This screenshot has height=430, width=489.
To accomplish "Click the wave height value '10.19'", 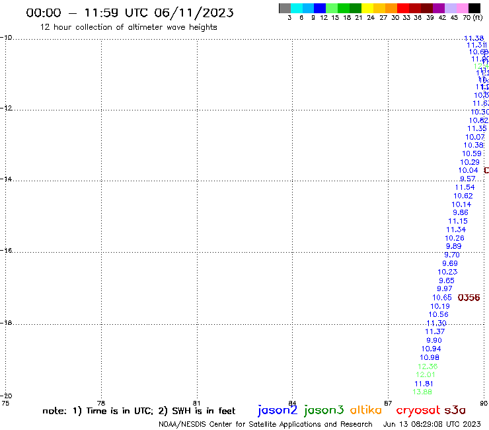I will [440, 306].
